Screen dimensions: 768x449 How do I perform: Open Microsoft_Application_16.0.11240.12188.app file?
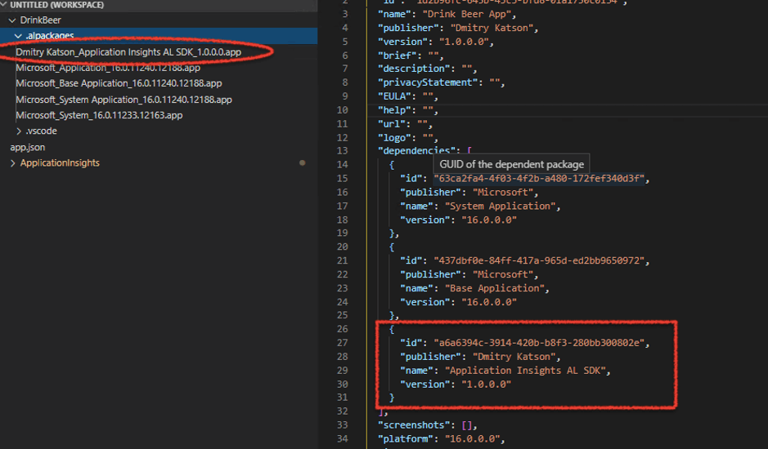tap(108, 68)
